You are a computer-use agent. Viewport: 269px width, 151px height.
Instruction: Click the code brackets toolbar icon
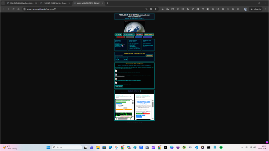(x=238, y=9)
